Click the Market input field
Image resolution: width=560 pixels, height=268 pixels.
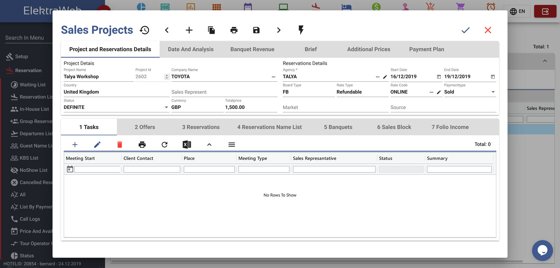[x=335, y=107]
